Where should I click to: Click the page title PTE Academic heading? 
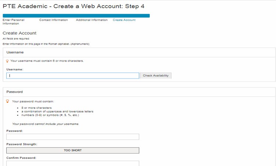coord(74,6)
